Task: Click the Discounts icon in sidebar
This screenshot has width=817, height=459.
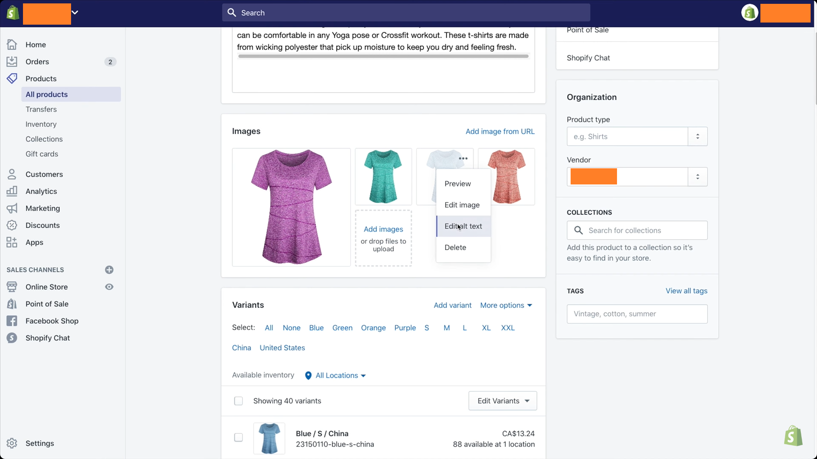Action: click(x=12, y=225)
